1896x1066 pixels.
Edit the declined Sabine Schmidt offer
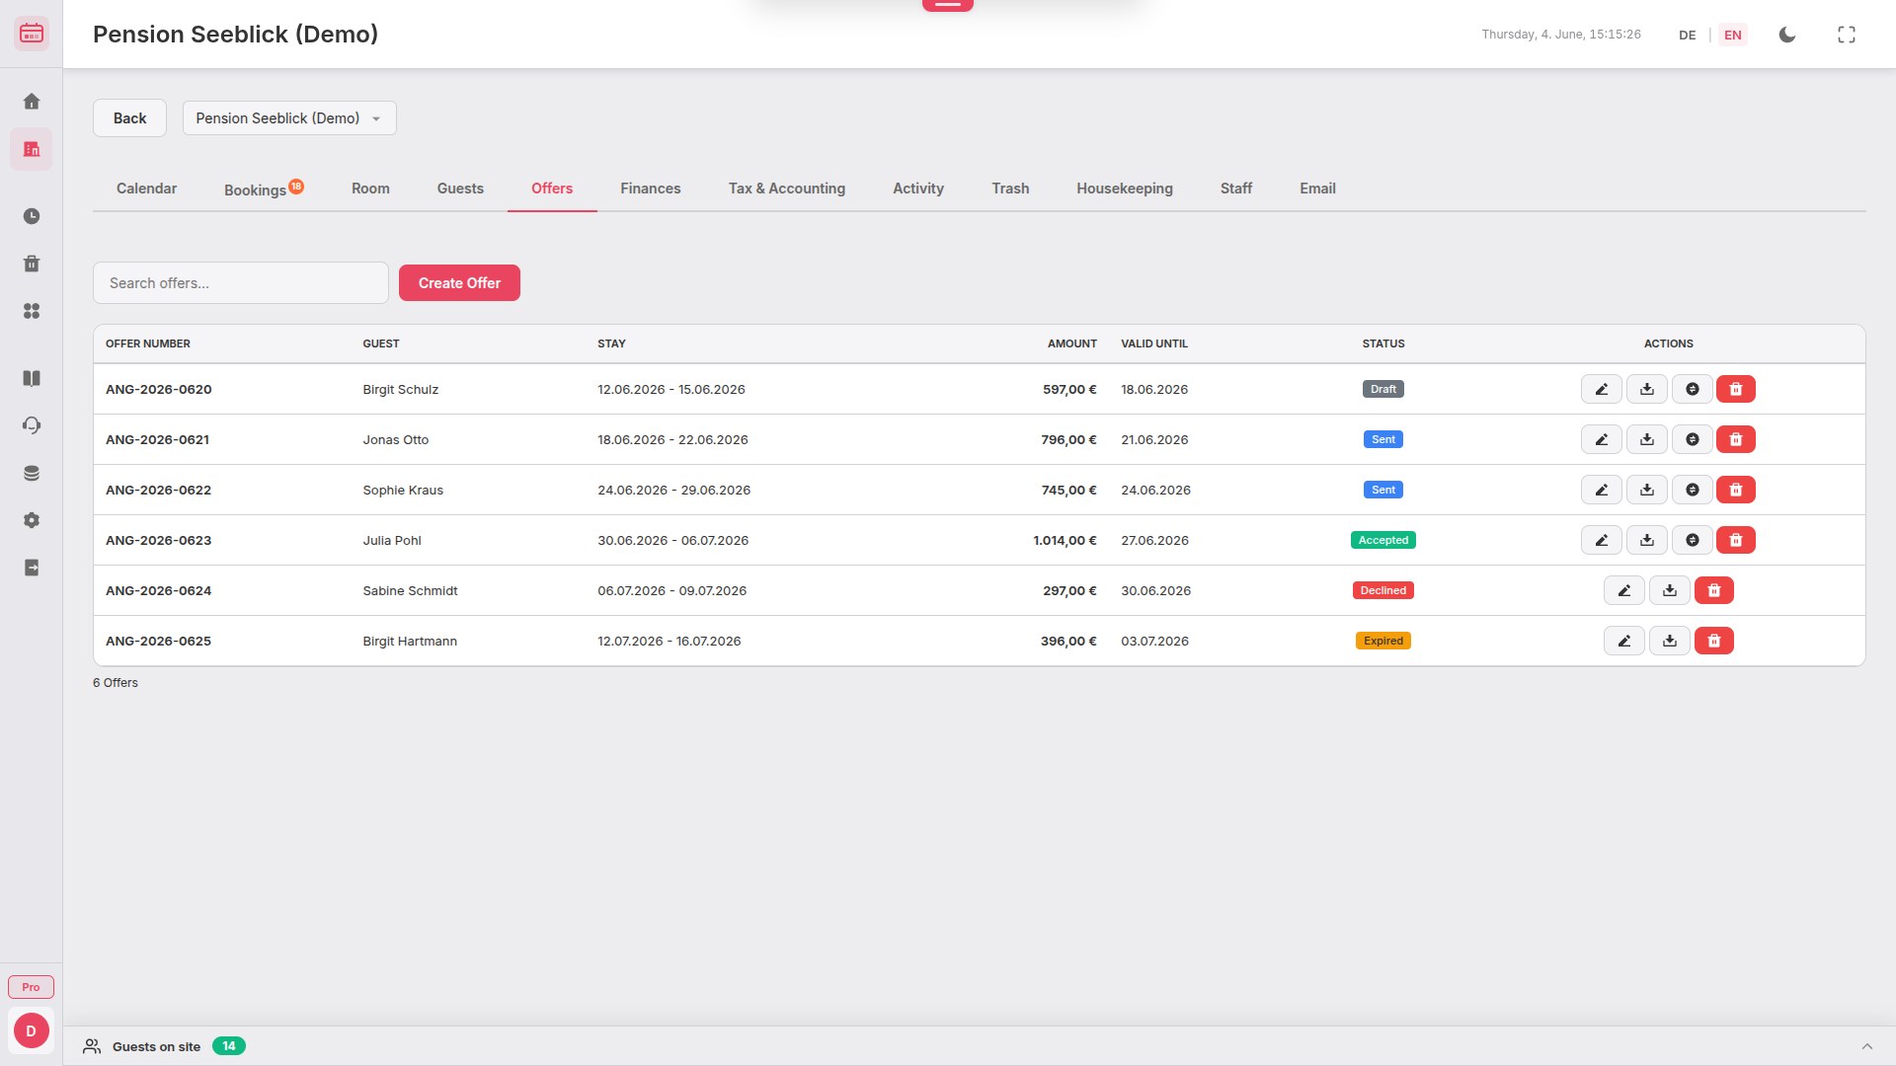1624,590
